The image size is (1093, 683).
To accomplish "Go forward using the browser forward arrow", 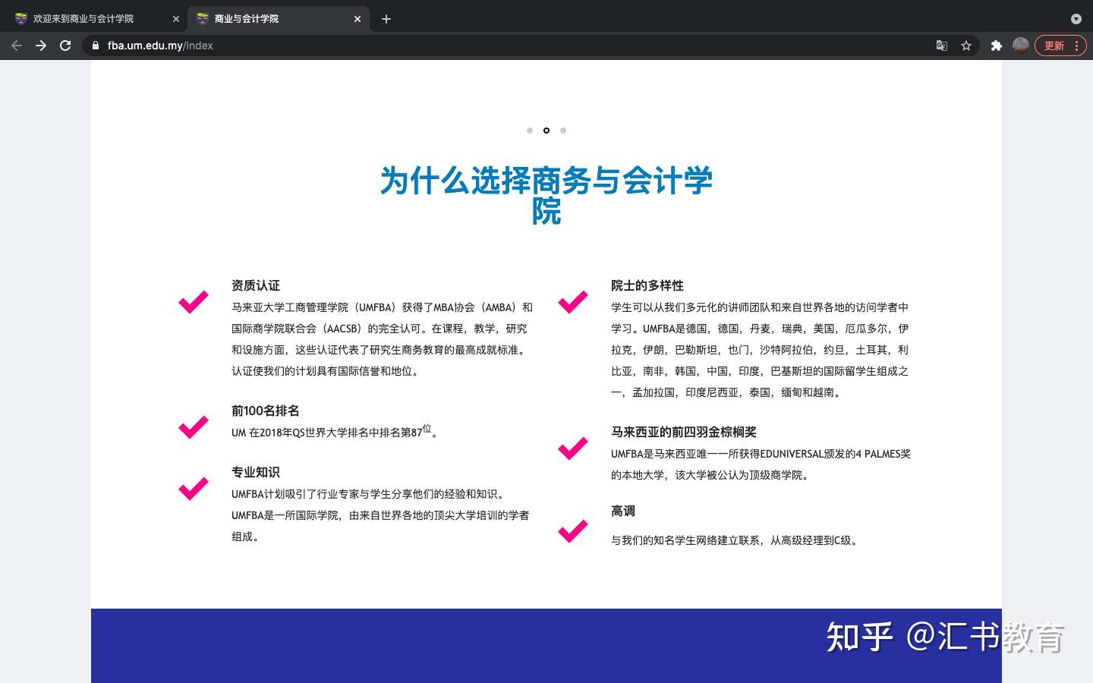I will (41, 46).
